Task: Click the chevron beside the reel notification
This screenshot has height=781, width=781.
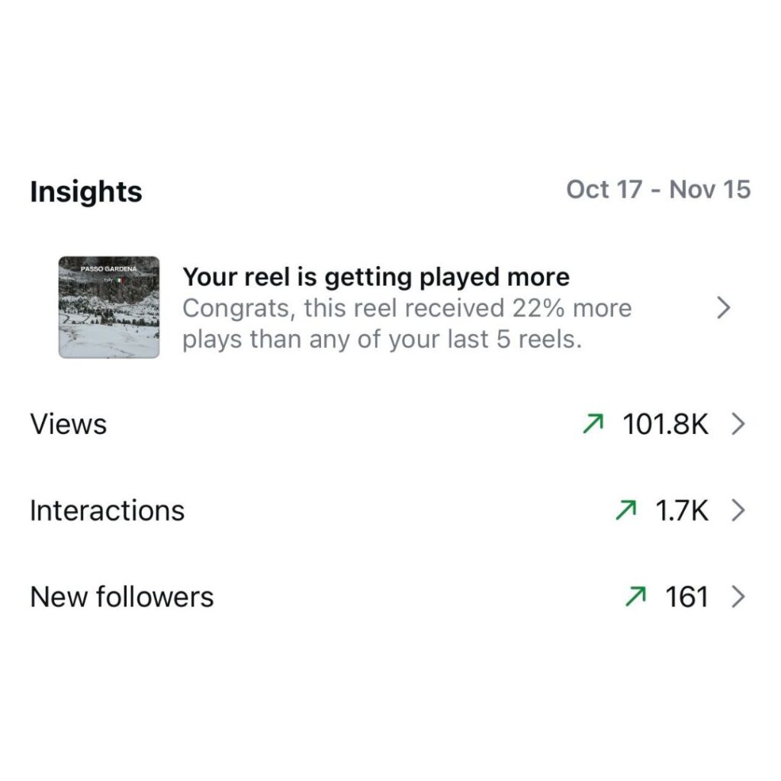Action: click(x=724, y=308)
